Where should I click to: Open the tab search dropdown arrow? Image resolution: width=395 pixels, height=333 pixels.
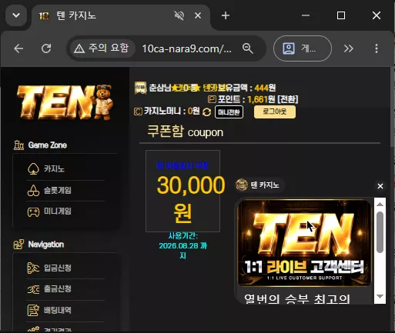[16, 15]
